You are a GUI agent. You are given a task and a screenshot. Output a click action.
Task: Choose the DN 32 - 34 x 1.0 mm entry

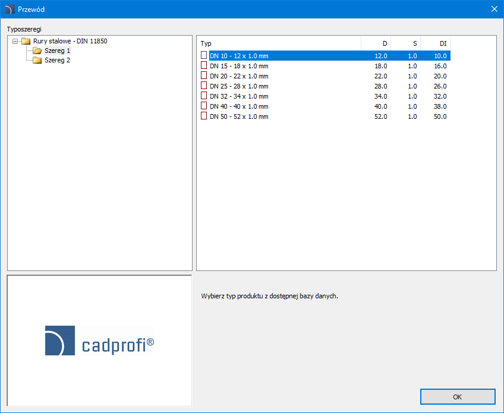(239, 96)
